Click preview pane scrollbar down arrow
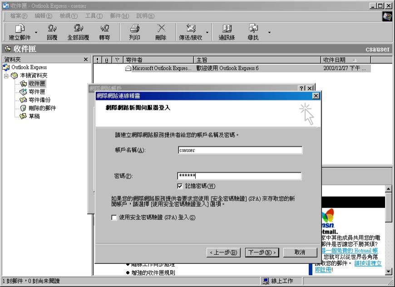The width and height of the screenshot is (395, 287). tap(389, 272)
